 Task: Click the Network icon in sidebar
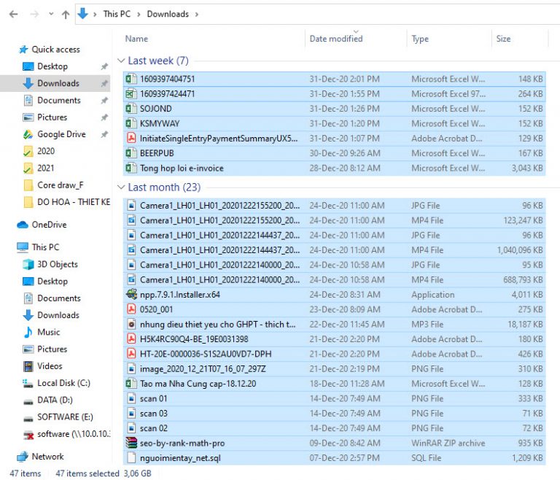click(x=23, y=457)
